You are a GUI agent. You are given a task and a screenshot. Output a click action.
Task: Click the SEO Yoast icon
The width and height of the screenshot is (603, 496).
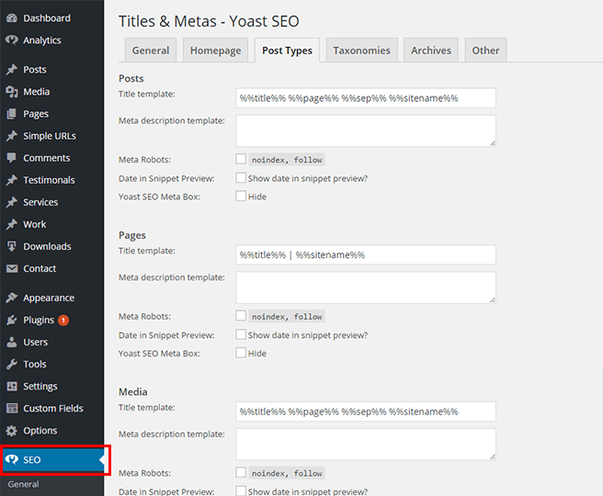(x=12, y=459)
